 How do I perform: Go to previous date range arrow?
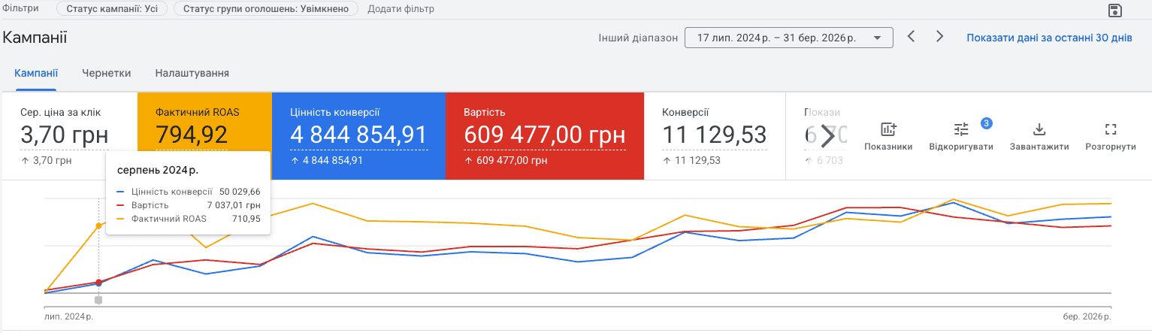click(x=911, y=36)
